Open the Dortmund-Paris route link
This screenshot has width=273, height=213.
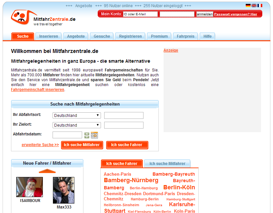[159, 194]
